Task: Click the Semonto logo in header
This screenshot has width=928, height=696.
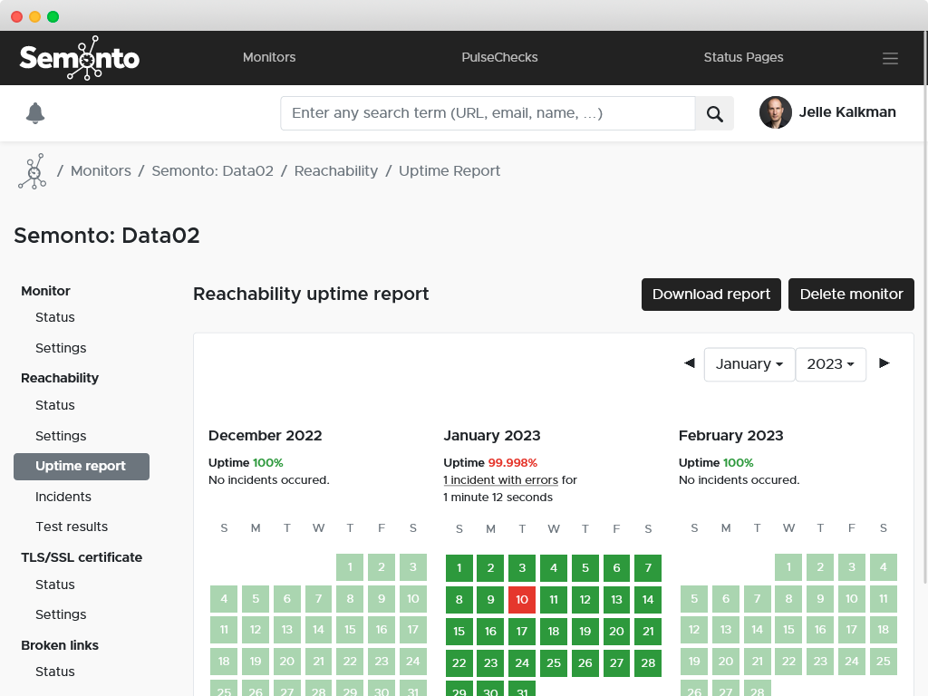Action: 80,58
